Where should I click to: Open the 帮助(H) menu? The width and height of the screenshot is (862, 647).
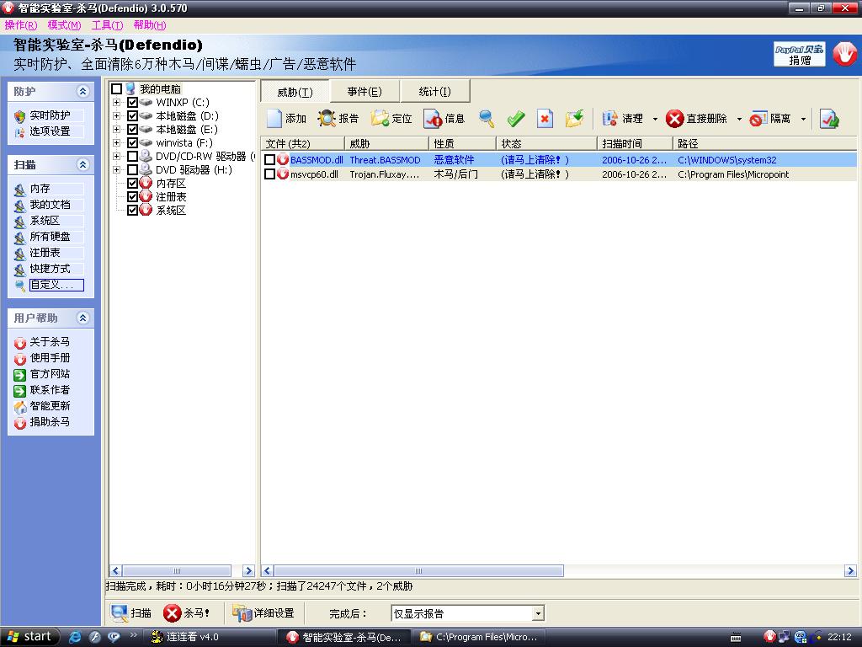pyautogui.click(x=150, y=25)
